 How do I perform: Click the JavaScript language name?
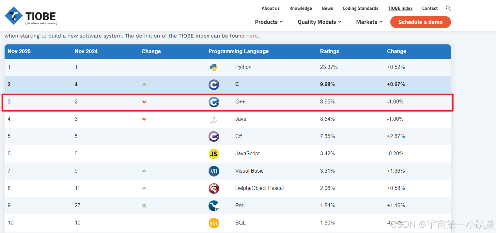pyautogui.click(x=248, y=154)
